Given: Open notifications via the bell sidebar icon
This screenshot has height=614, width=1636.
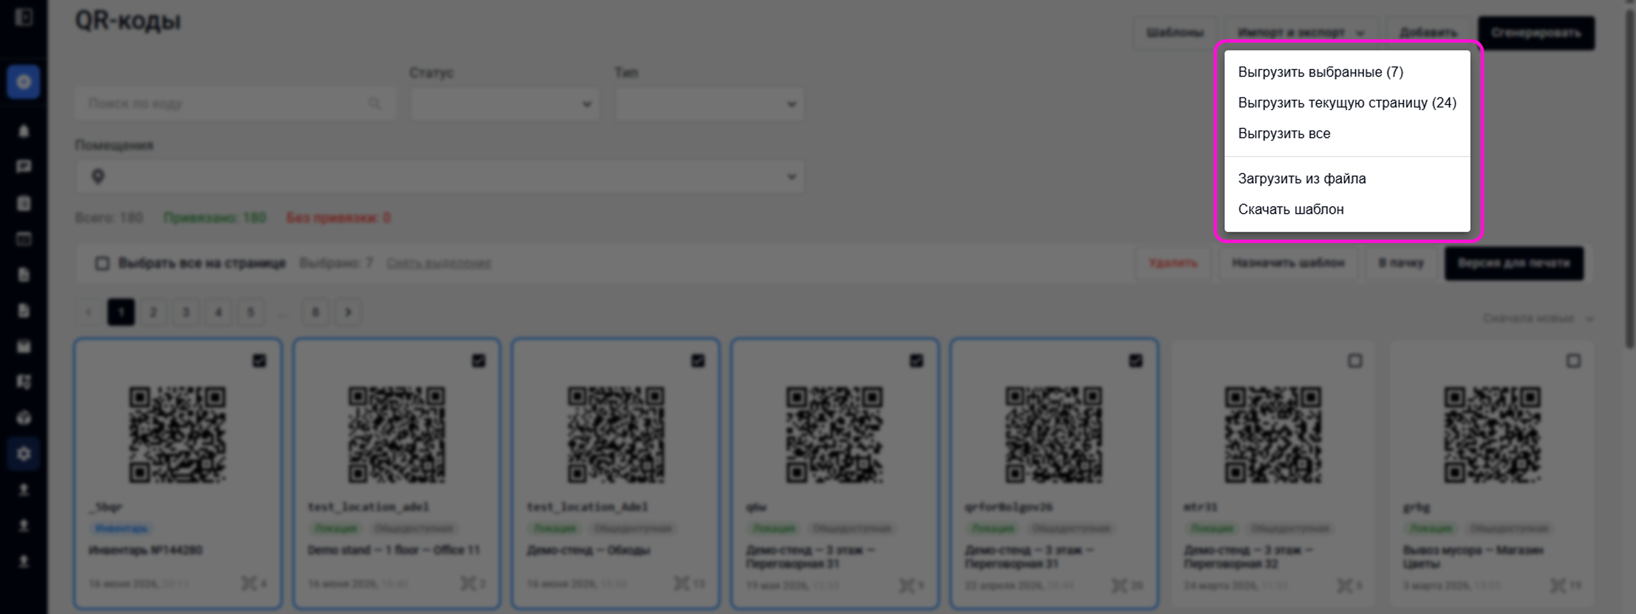Looking at the screenshot, I should coord(23,131).
